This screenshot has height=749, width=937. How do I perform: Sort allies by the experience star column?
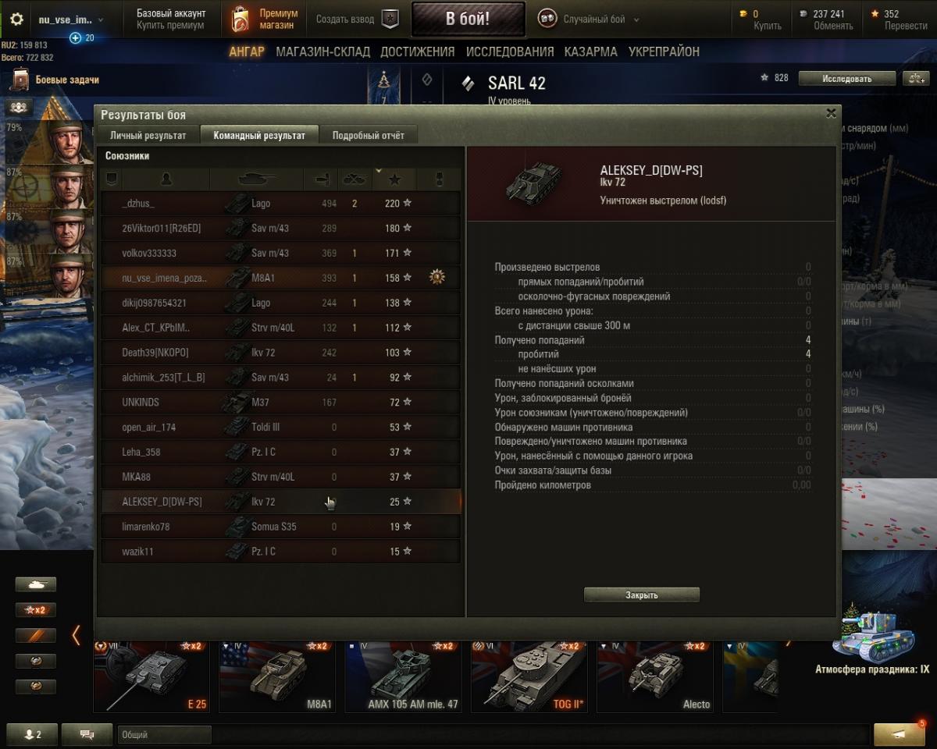(394, 179)
